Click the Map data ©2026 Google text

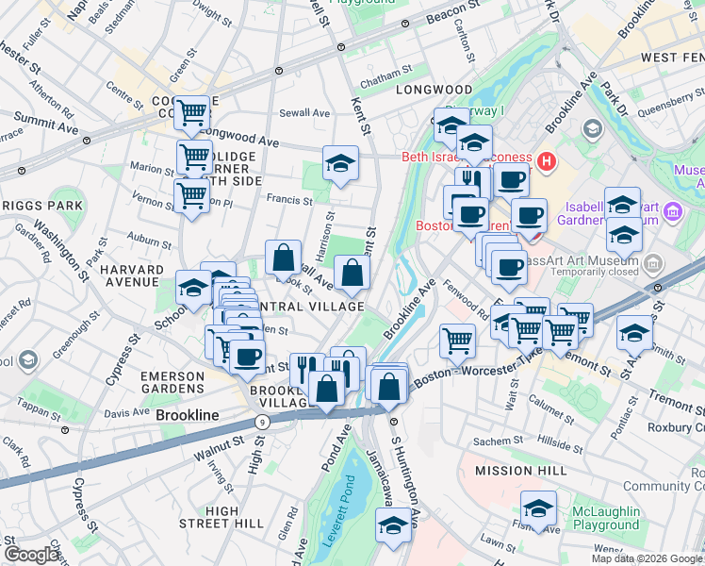click(648, 559)
